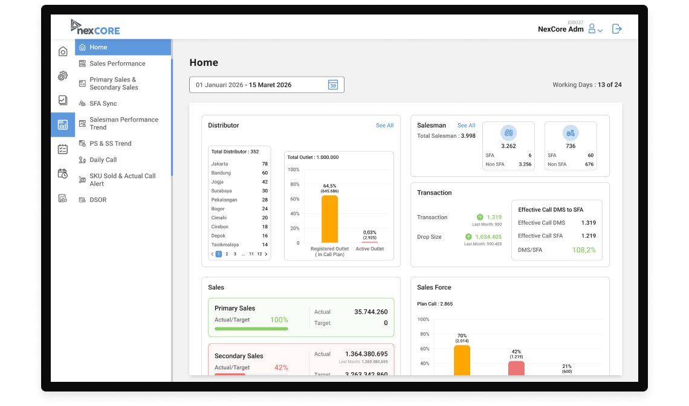Click the date range input field
The width and height of the screenshot is (689, 406).
[x=267, y=85]
